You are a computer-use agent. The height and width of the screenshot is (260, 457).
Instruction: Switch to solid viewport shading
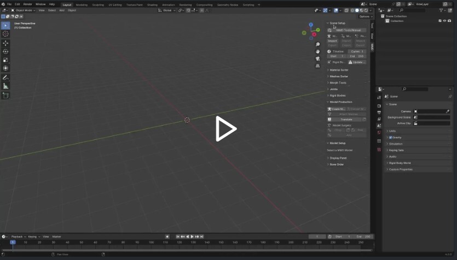pyautogui.click(x=357, y=10)
